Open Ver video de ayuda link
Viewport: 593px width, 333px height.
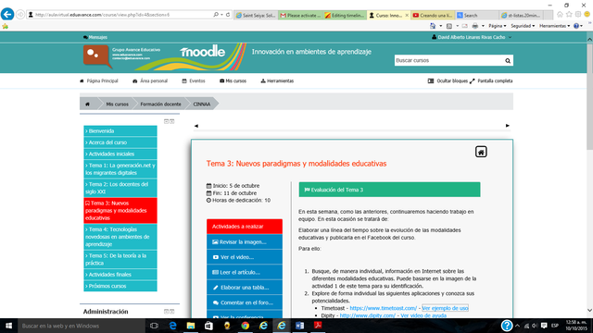[423, 315]
